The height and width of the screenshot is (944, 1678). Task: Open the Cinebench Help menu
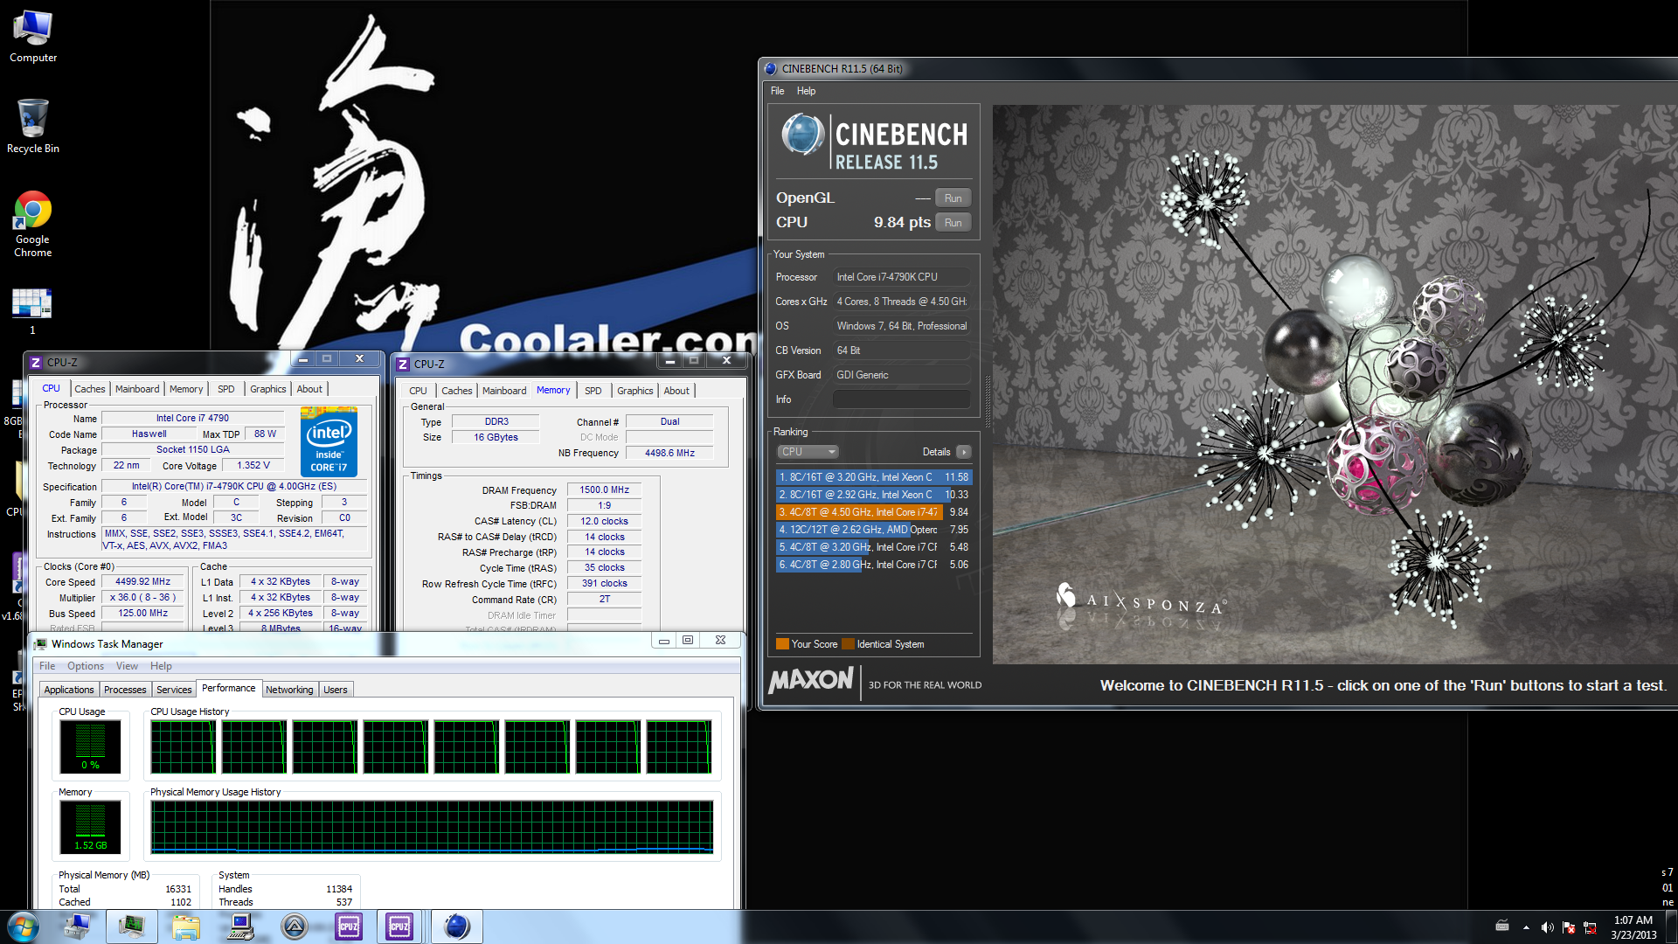pyautogui.click(x=806, y=91)
